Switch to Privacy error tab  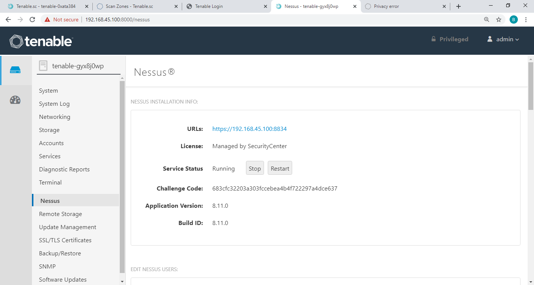[x=404, y=6]
